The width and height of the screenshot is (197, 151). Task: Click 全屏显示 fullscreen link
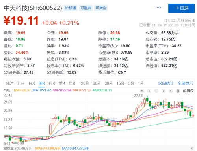pos(185,83)
